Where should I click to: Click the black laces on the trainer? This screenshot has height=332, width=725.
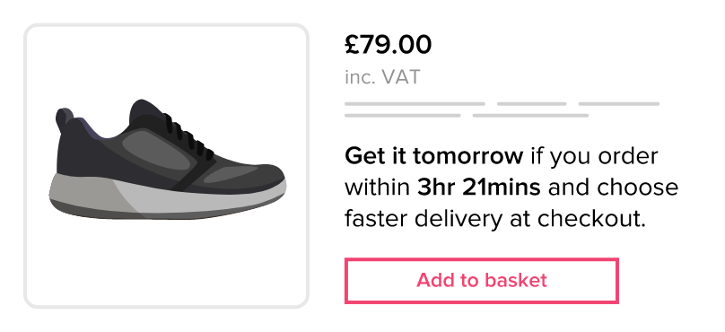(186, 133)
